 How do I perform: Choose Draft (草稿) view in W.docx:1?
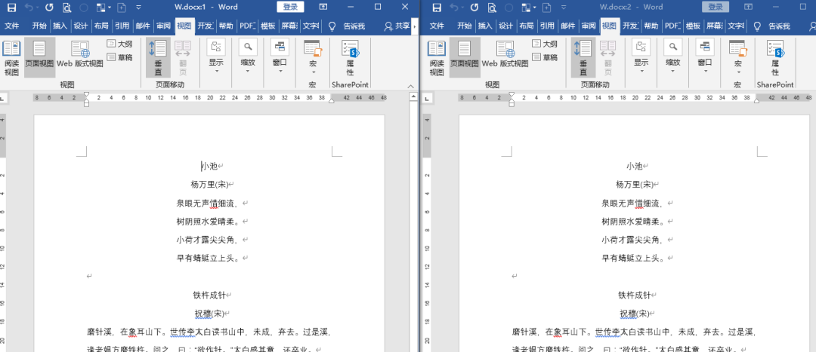click(119, 57)
